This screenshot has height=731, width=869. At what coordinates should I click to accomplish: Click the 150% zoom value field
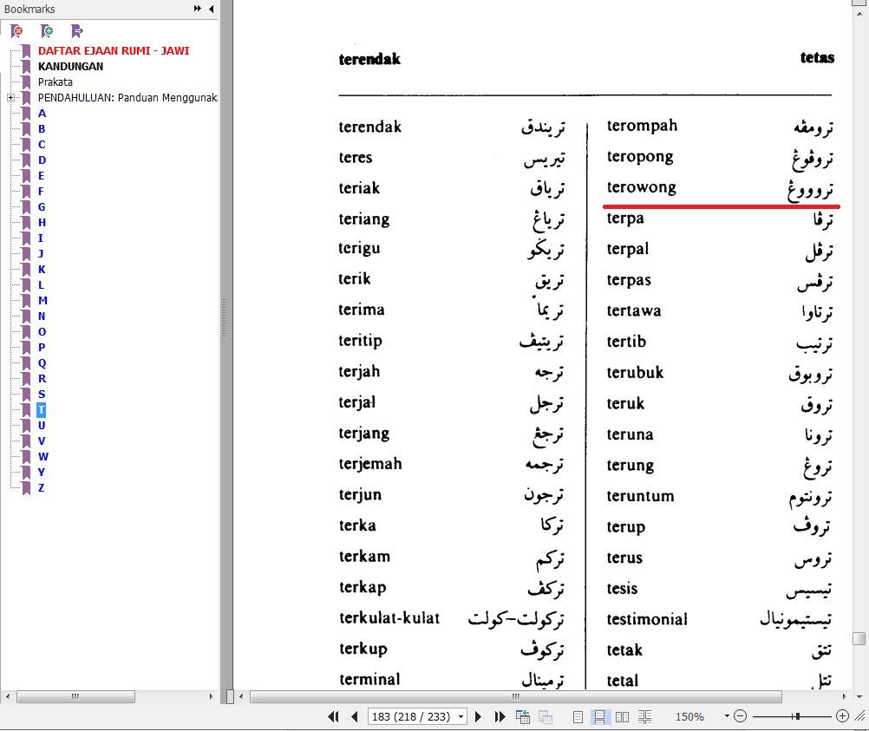pyautogui.click(x=690, y=716)
